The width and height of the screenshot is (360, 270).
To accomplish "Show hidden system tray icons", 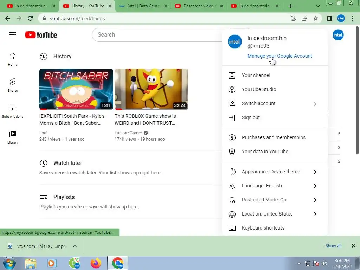I will pyautogui.click(x=299, y=263).
